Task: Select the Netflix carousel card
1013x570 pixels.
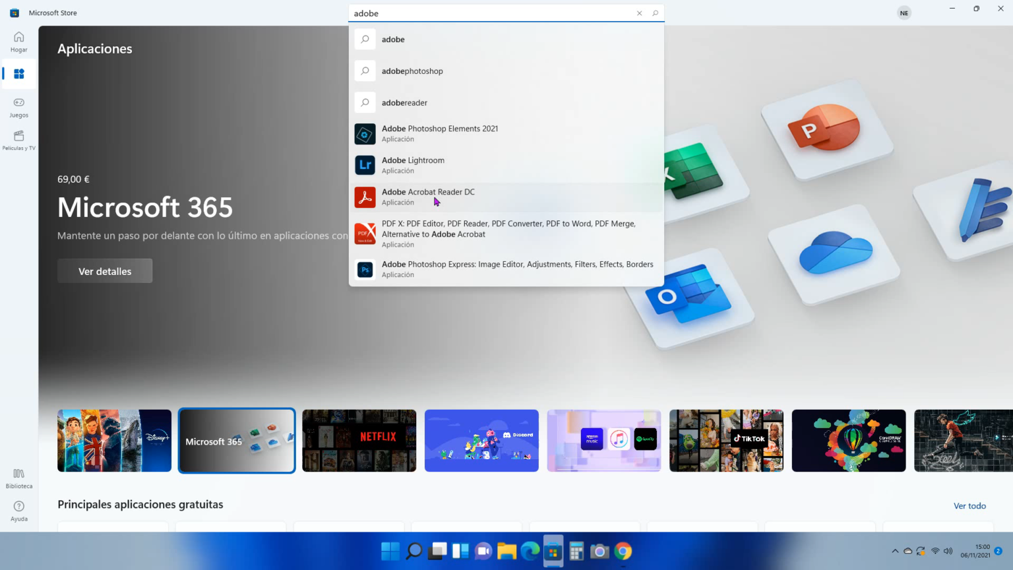Action: pyautogui.click(x=359, y=440)
